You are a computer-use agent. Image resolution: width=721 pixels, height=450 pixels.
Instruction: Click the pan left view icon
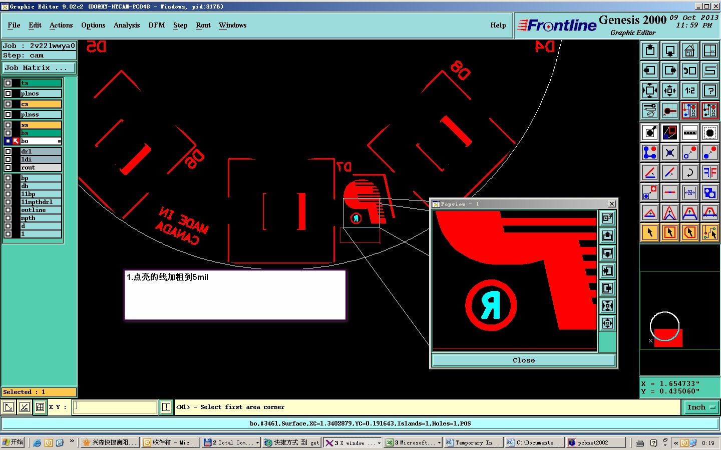coord(650,70)
